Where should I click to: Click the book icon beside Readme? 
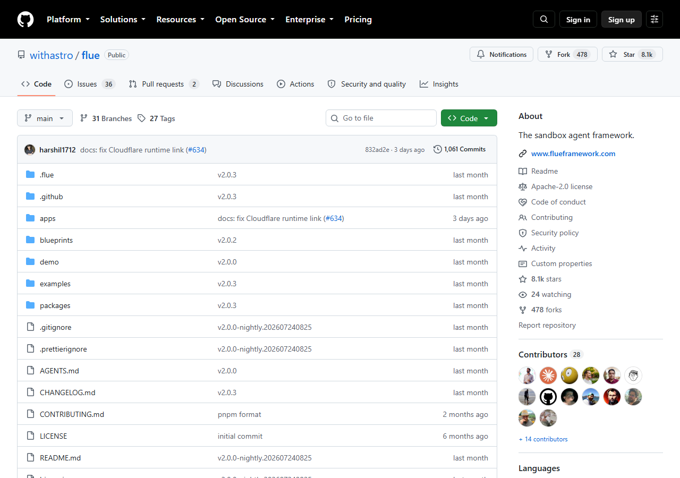coord(523,171)
